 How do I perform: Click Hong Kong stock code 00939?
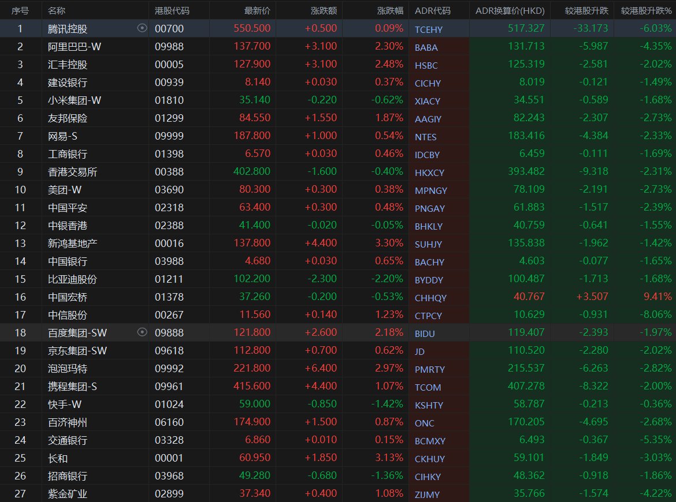pos(169,83)
